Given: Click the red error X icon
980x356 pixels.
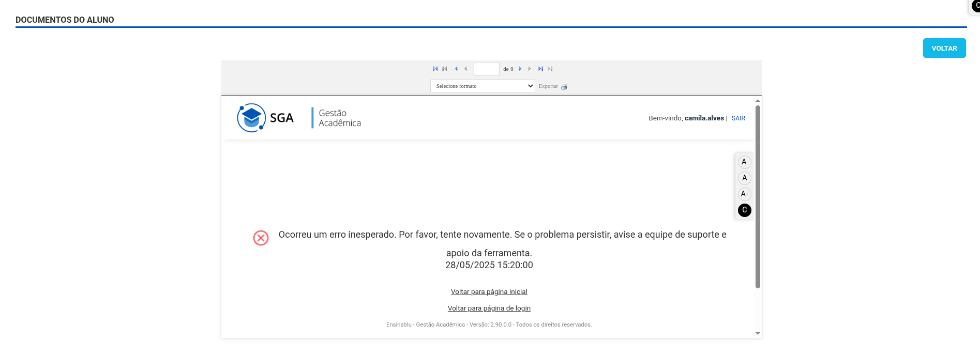Looking at the screenshot, I should click(261, 238).
